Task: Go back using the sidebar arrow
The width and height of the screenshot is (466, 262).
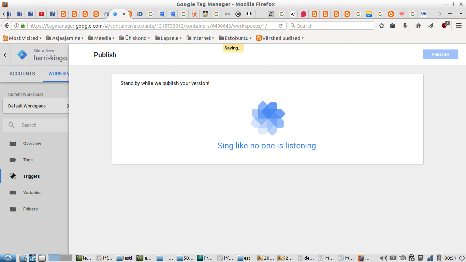Action: (5, 55)
